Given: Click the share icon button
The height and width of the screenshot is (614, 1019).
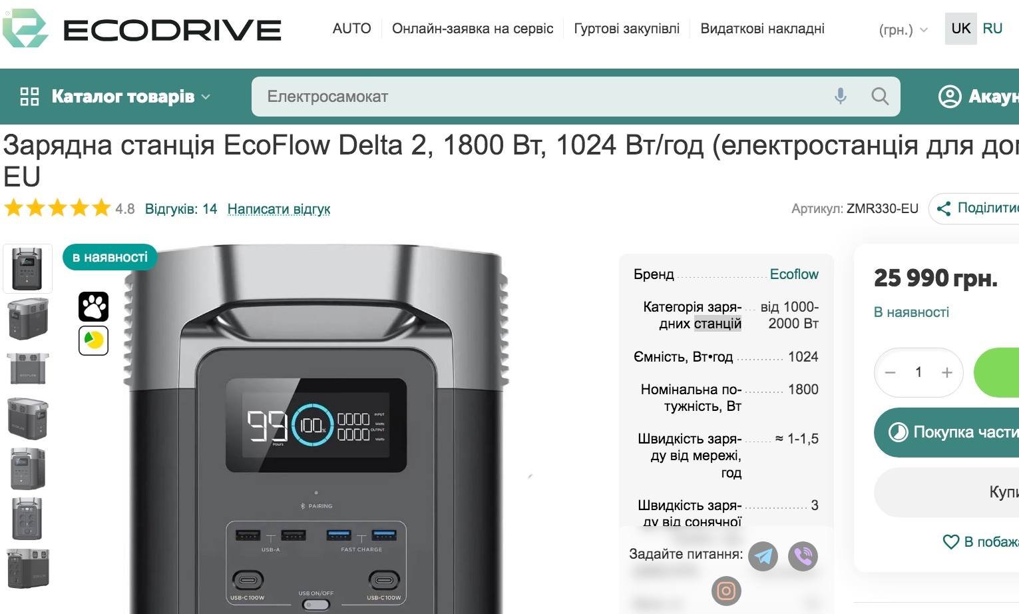Looking at the screenshot, I should tap(944, 208).
